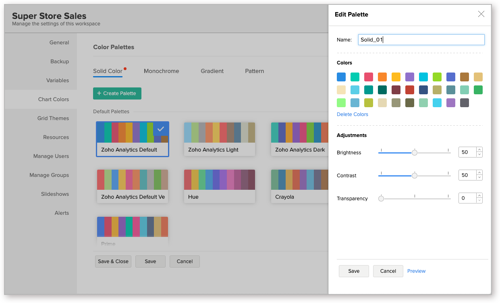Viewport: 500px width, 303px height.
Task: Switch to the Monochrome tab
Action: pyautogui.click(x=162, y=71)
